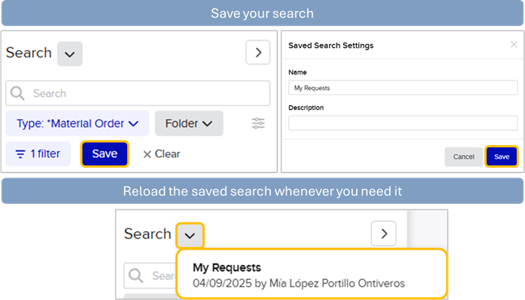This screenshot has height=300, width=525.
Task: Click the empty Description field
Action: tap(402, 123)
